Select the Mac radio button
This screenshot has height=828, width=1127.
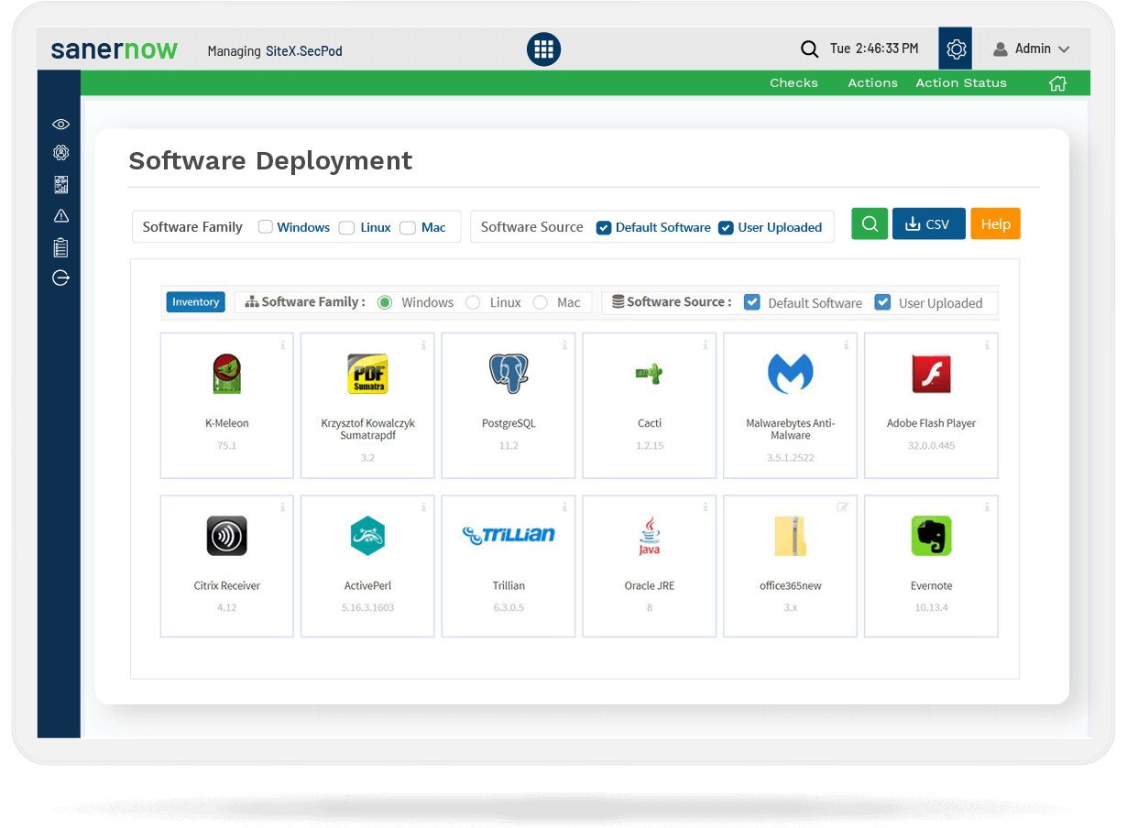[539, 302]
